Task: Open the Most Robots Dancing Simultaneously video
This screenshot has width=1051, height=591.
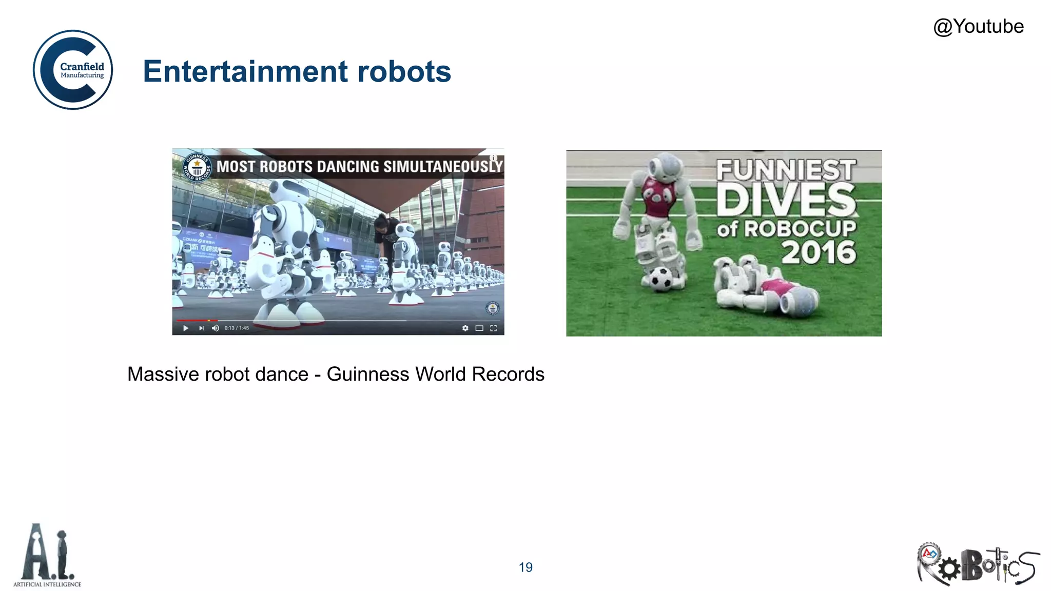Action: click(338, 242)
